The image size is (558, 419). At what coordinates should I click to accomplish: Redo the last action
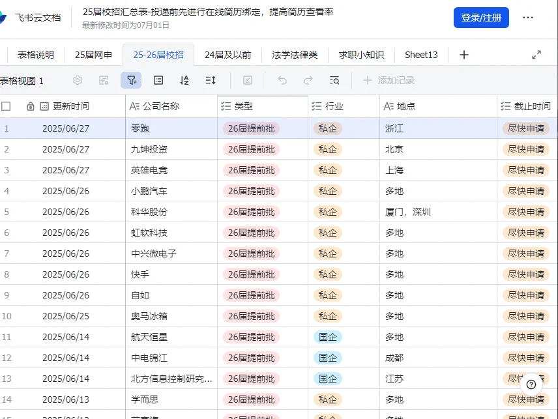[x=308, y=80]
